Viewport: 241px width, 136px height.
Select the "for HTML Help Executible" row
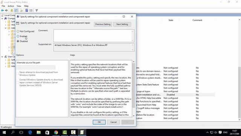tap(175, 98)
